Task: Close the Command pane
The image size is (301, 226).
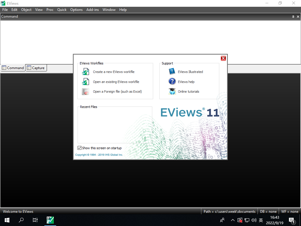Action: [298, 17]
